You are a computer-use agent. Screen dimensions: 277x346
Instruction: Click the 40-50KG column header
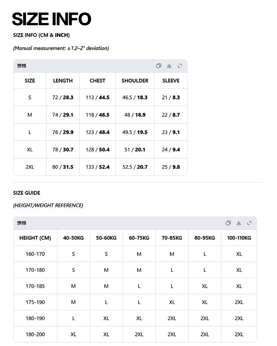pyautogui.click(x=73, y=238)
